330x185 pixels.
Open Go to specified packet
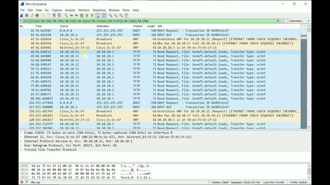coord(81,15)
